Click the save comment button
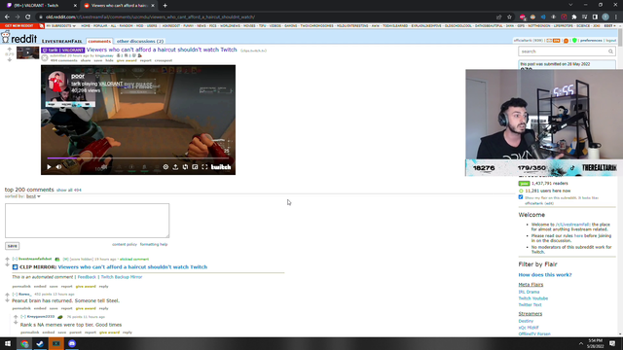 tap(12, 246)
